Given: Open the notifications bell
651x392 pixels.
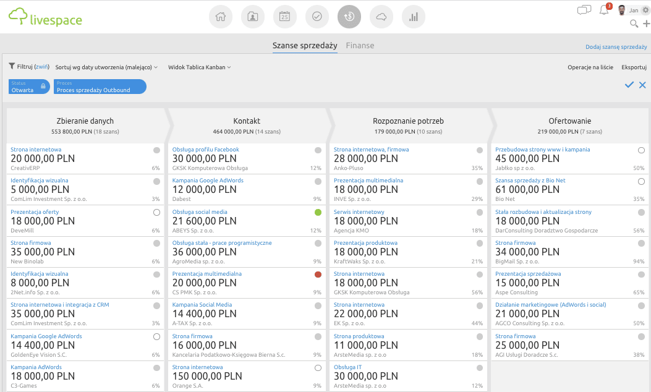Looking at the screenshot, I should click(604, 10).
